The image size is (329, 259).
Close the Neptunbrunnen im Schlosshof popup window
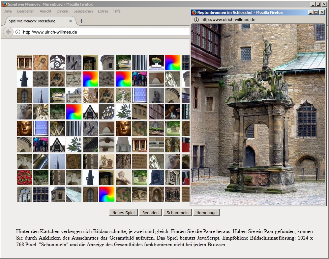coord(322,13)
